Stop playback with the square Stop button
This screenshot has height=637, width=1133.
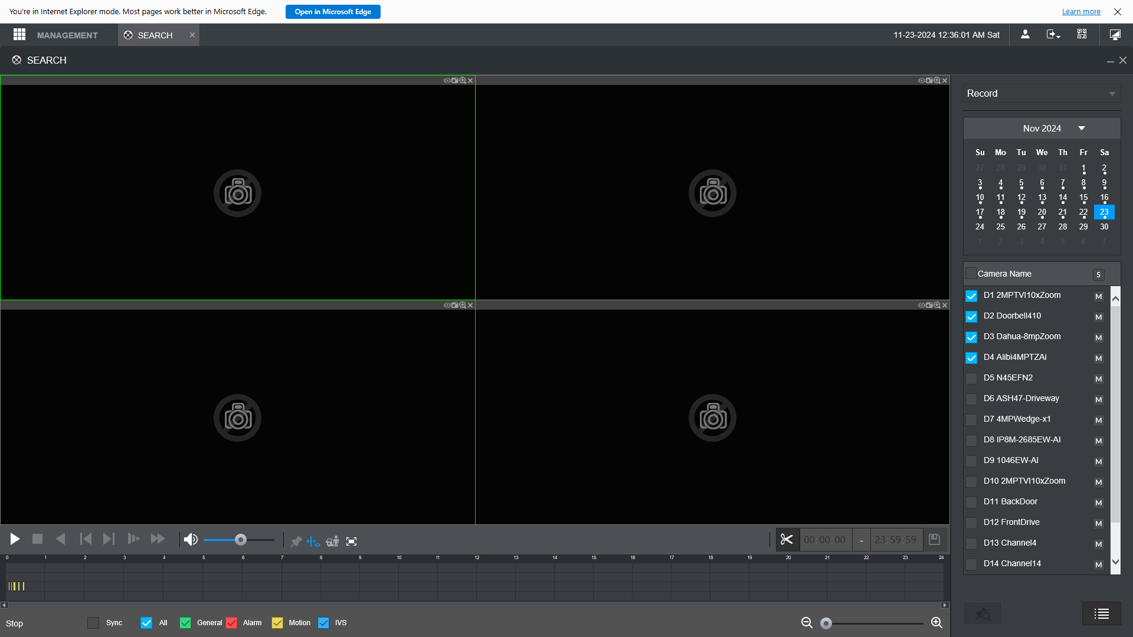pos(37,539)
